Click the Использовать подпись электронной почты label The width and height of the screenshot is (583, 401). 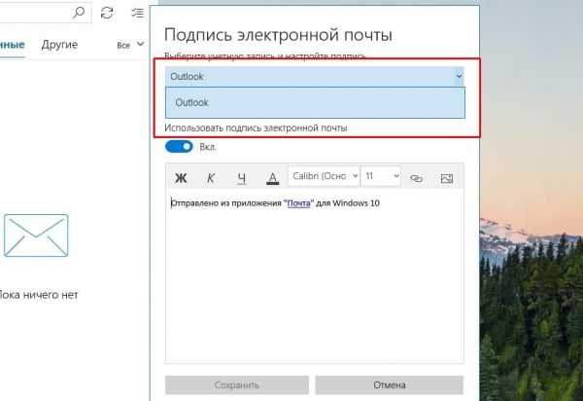click(x=256, y=128)
